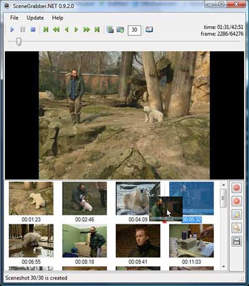
Task: Click the magnifier zoom sceneshot button
Action: [x=237, y=228]
